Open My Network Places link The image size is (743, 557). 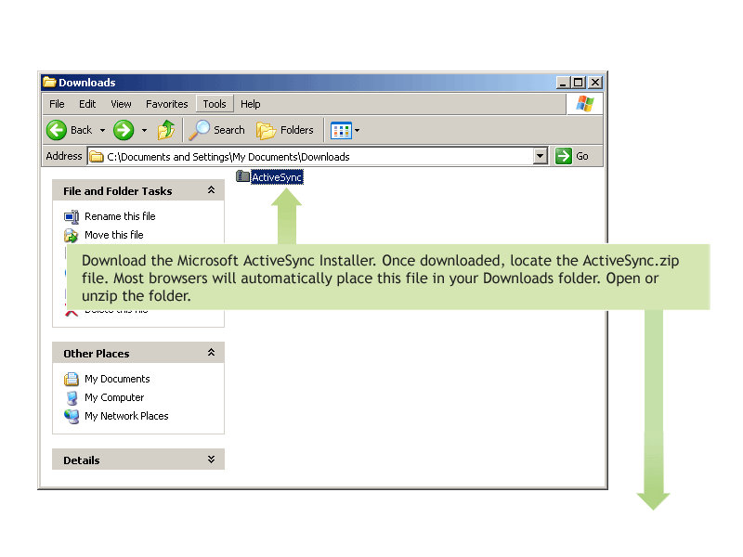[126, 416]
